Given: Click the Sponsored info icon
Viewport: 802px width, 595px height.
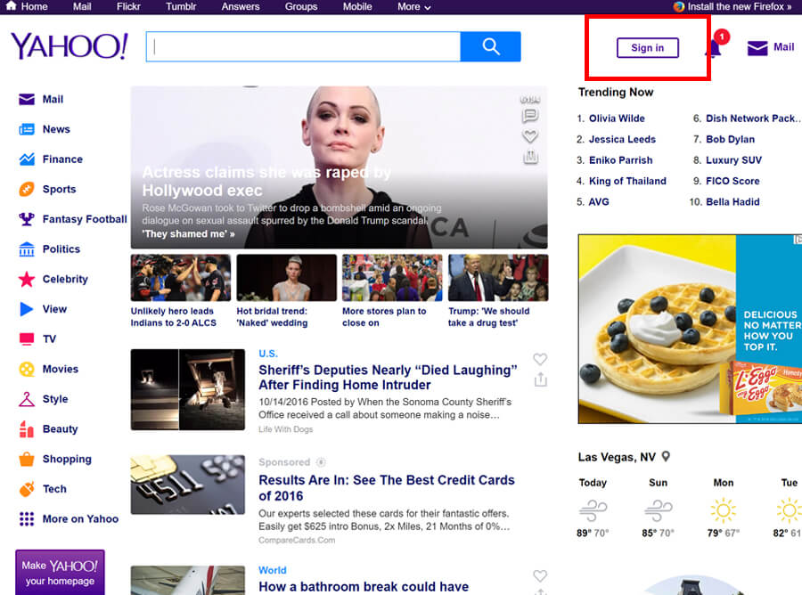Looking at the screenshot, I should click(321, 462).
